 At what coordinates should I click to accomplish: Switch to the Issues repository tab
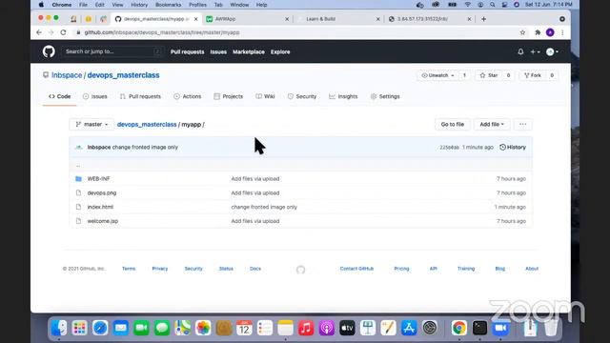(x=95, y=96)
